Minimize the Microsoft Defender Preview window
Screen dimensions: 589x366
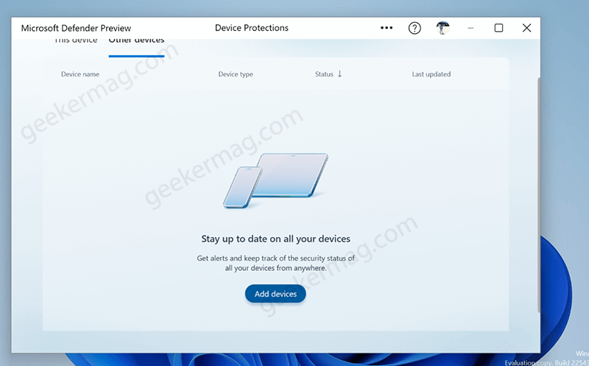470,28
